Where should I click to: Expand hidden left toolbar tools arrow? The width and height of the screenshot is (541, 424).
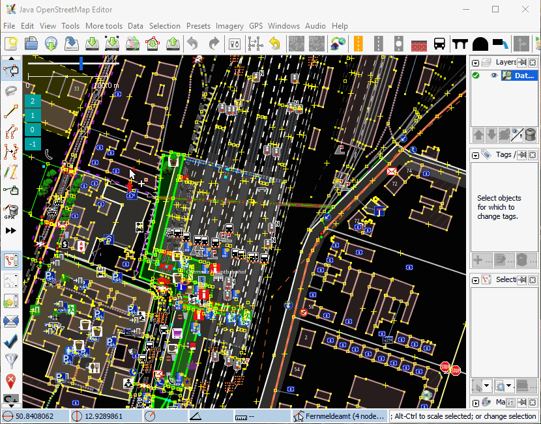click(x=10, y=231)
